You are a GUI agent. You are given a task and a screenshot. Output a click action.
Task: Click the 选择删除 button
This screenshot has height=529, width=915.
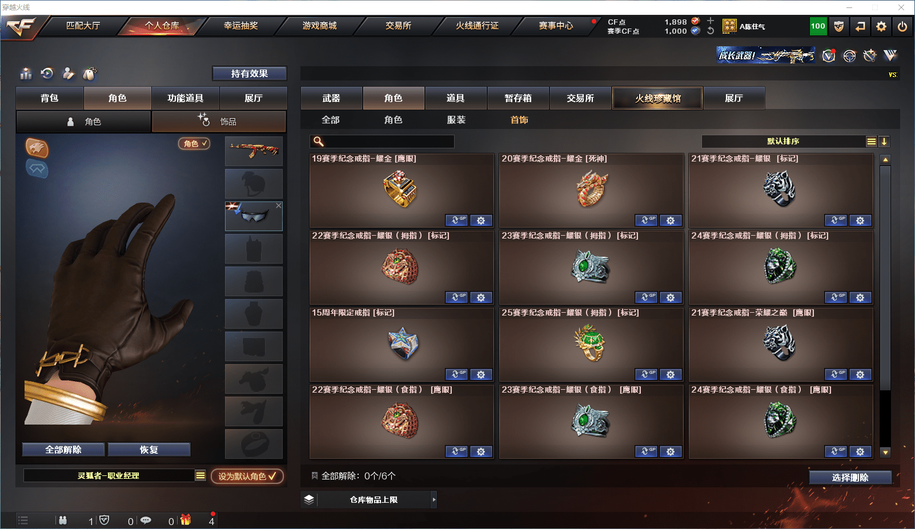coord(850,478)
